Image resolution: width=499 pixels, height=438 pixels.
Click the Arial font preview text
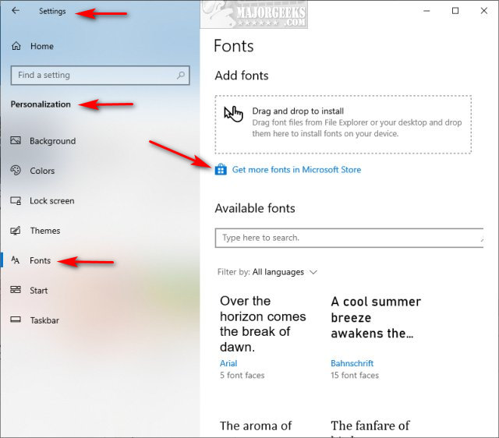(x=263, y=323)
